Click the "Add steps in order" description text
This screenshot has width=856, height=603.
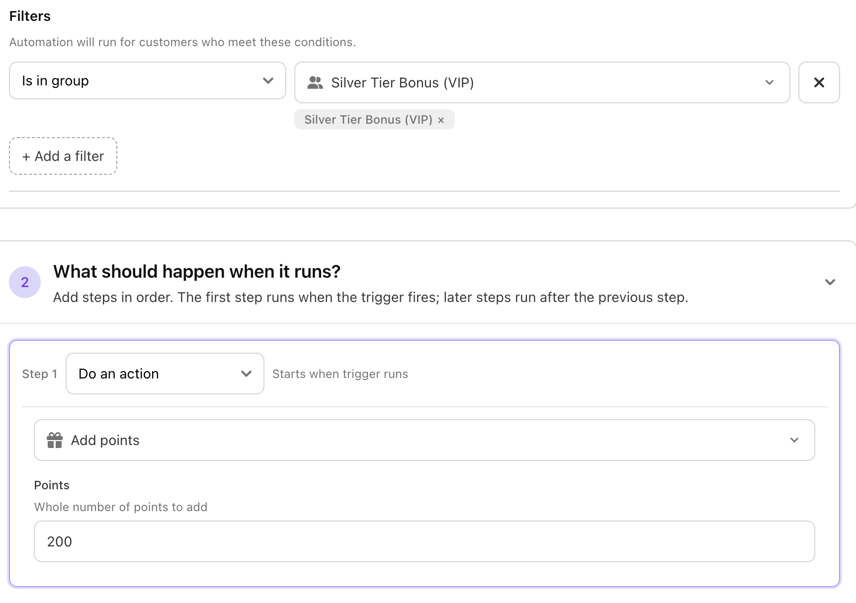[x=371, y=298]
